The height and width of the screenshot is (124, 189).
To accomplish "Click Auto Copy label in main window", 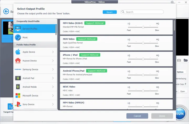I will (x=180, y=84).
